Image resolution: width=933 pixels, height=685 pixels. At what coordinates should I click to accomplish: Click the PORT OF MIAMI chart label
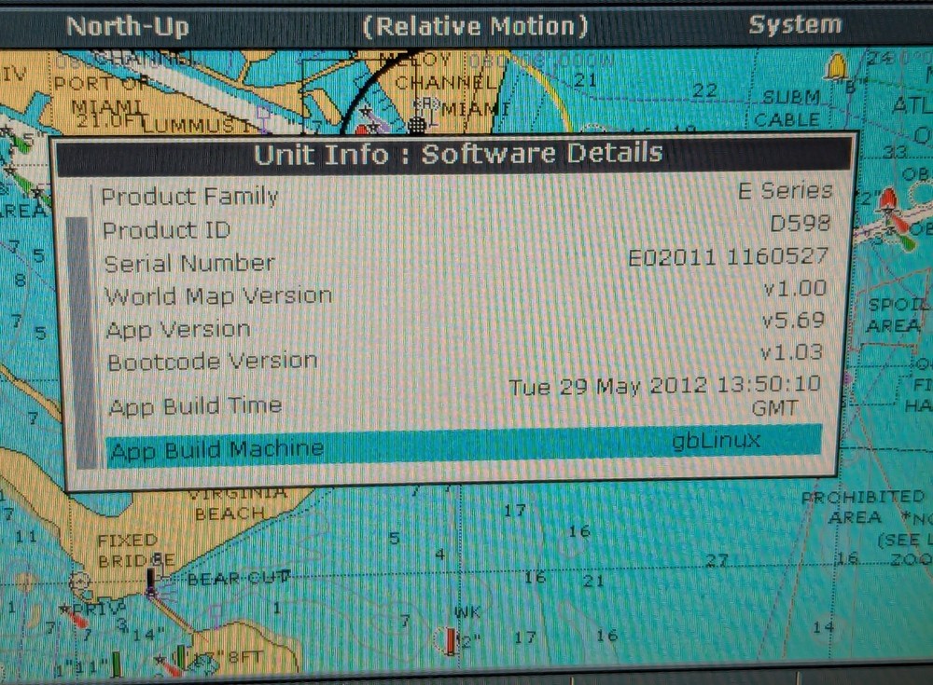(x=100, y=95)
